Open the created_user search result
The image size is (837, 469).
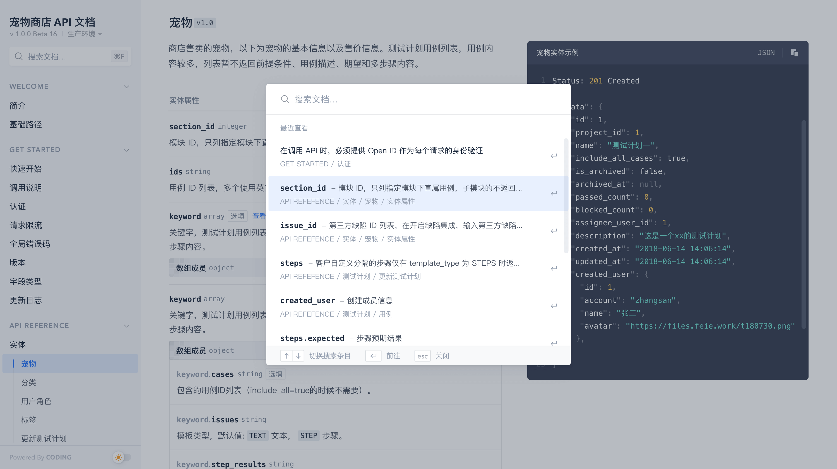point(418,307)
